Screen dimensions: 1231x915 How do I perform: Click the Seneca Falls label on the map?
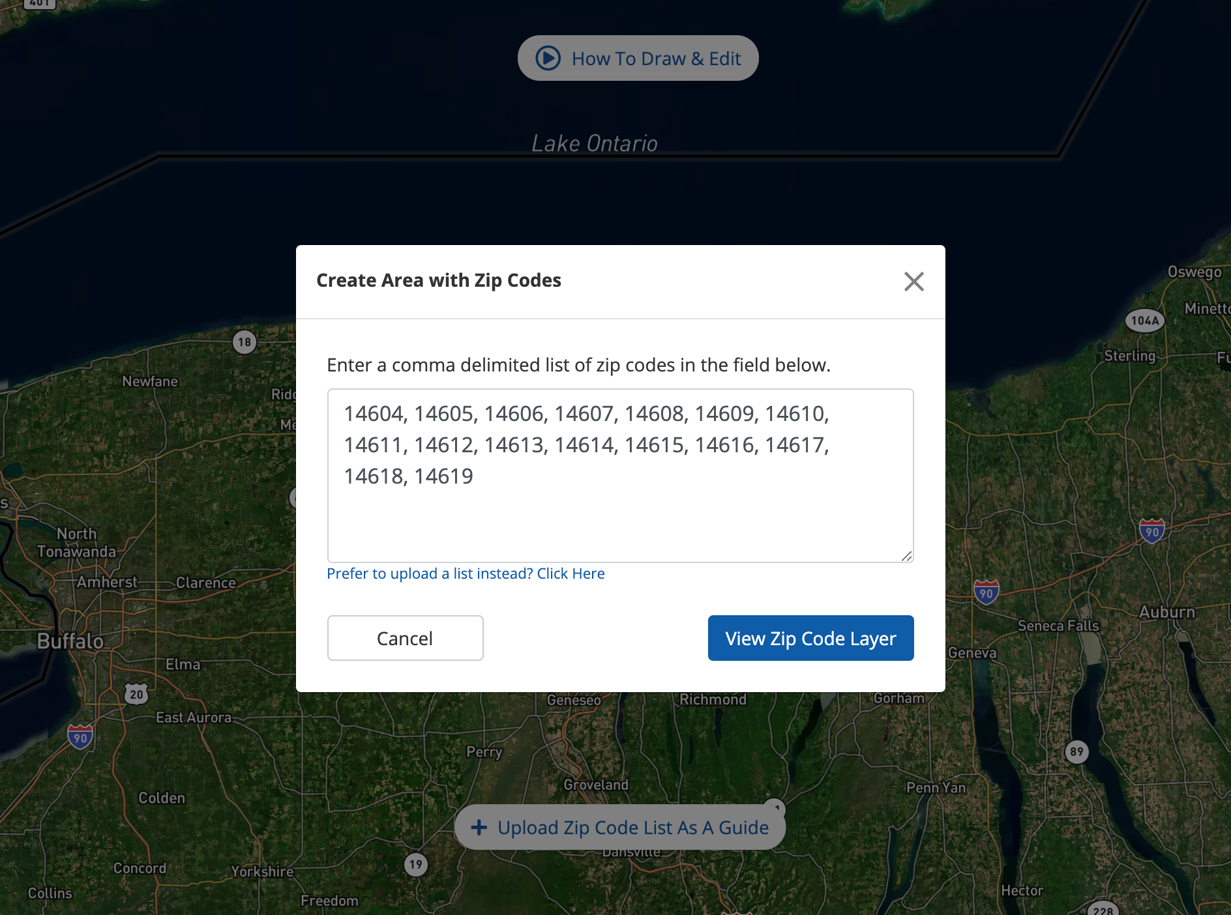pos(1058,626)
